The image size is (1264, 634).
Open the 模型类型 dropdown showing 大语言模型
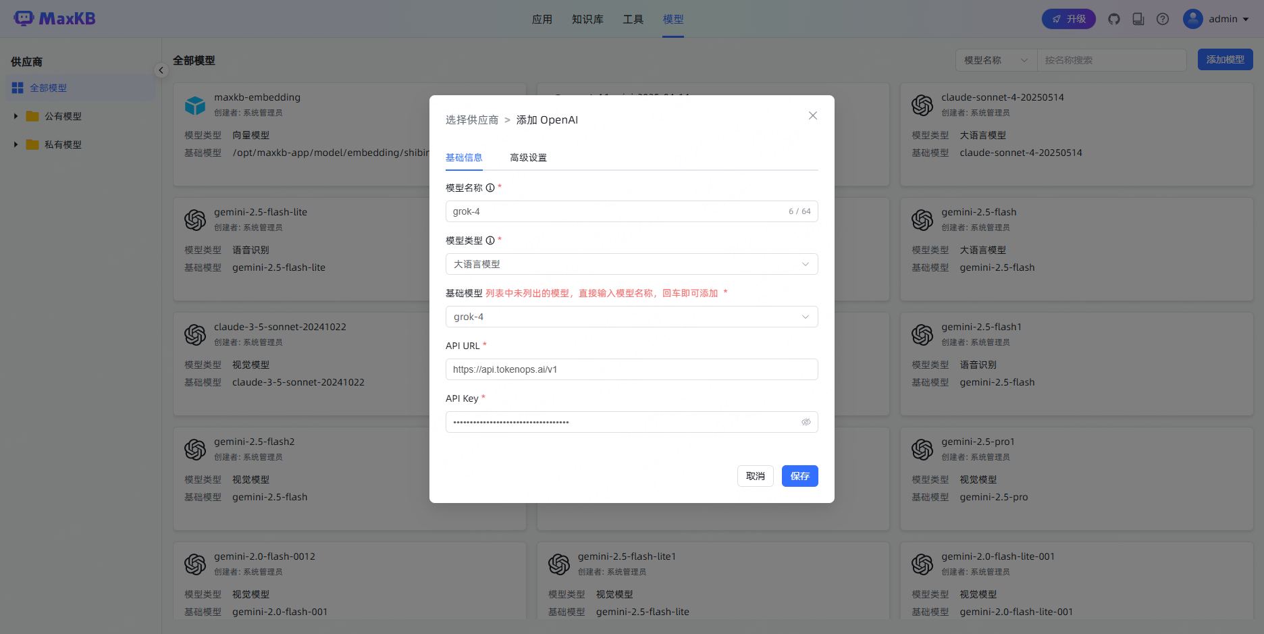click(632, 264)
